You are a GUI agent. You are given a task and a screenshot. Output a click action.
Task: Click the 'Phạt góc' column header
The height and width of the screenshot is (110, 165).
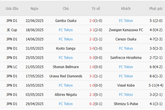click(x=156, y=9)
